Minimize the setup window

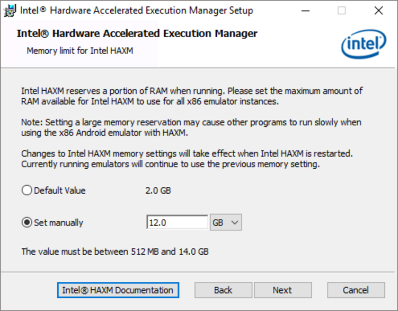coord(305,11)
